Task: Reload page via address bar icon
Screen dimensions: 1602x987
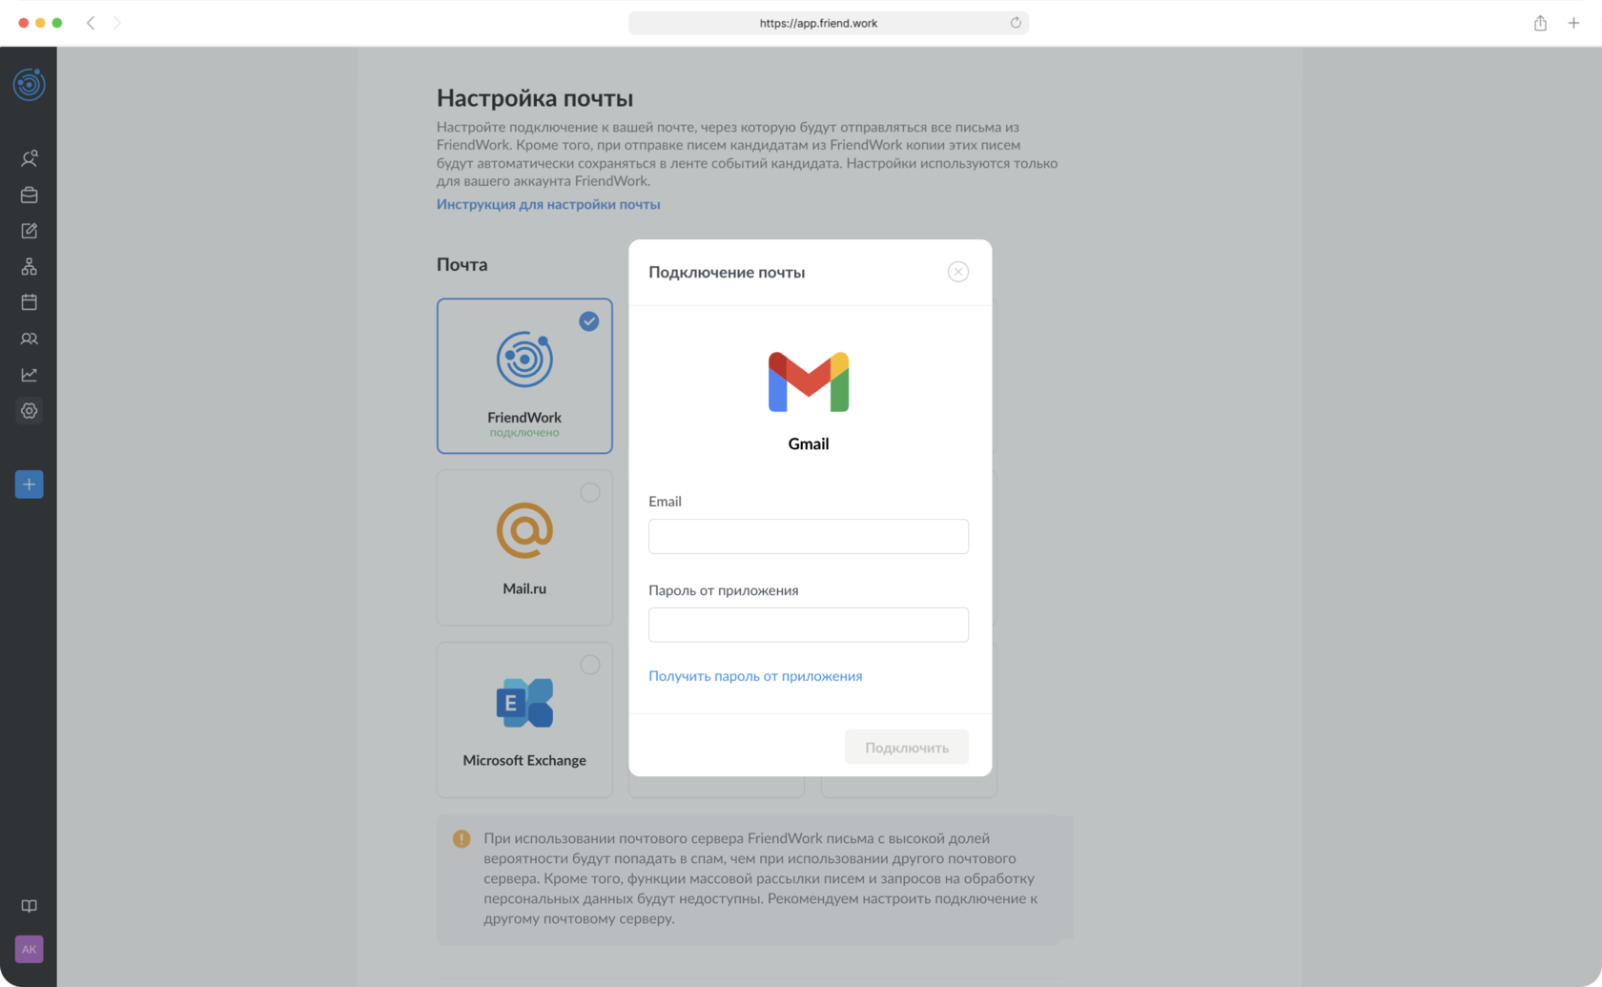Action: click(1016, 23)
